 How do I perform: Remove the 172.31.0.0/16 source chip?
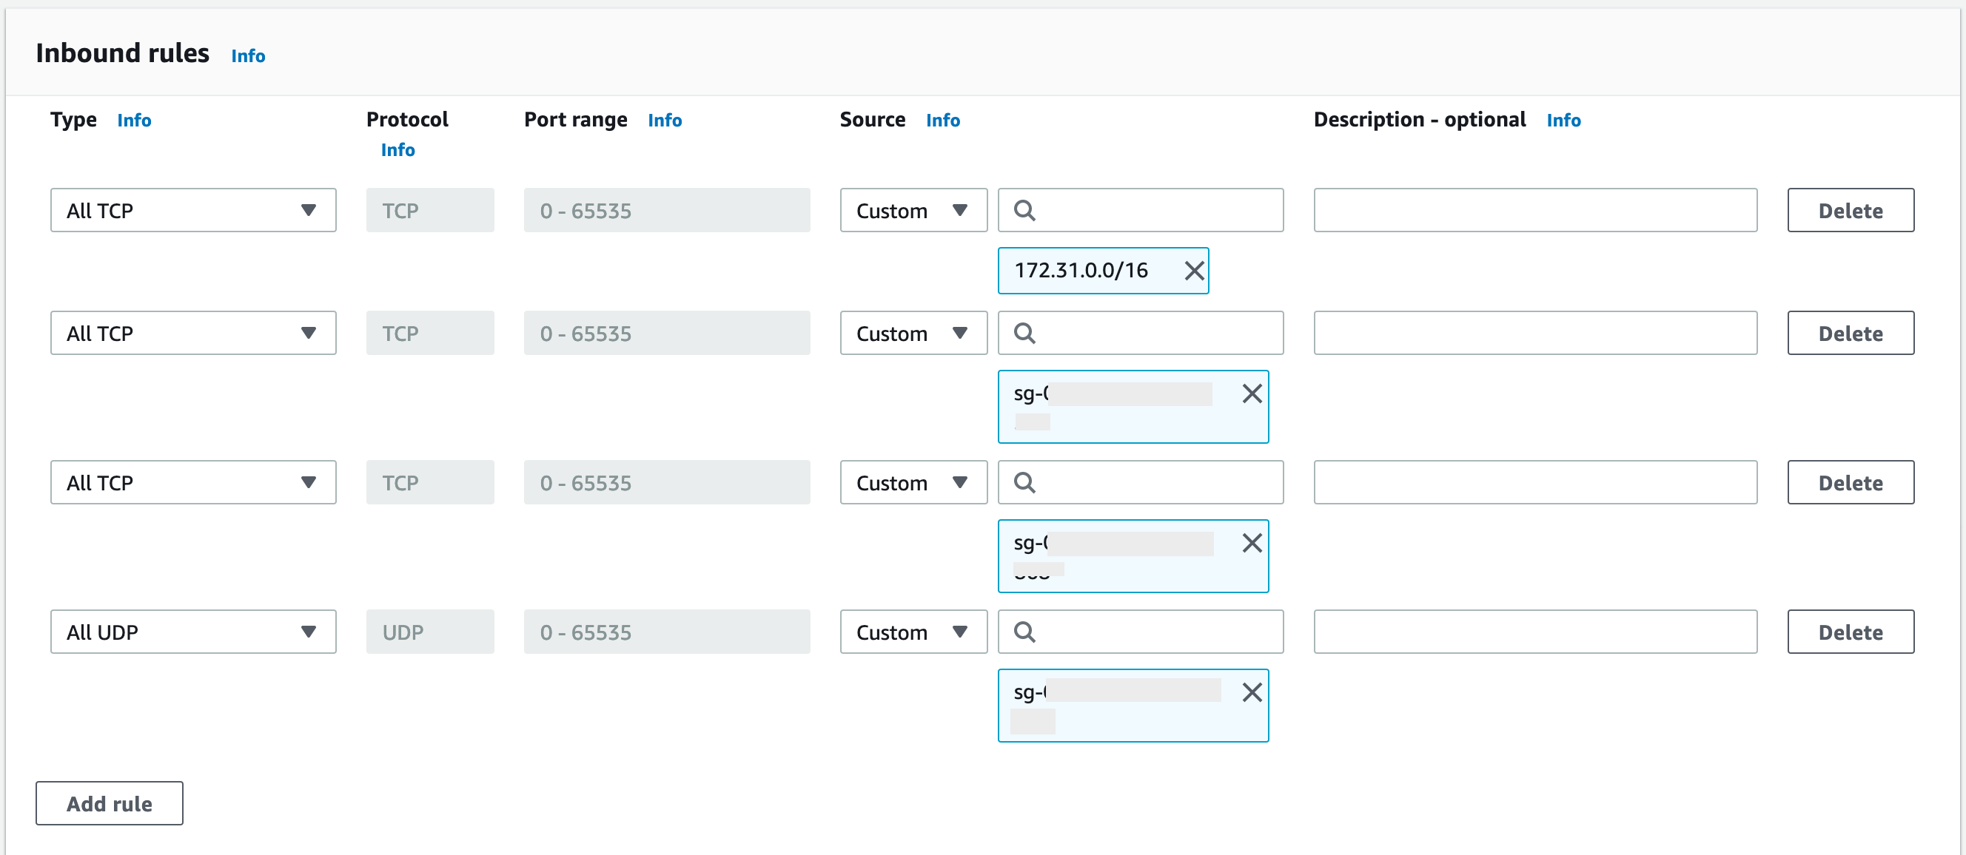pyautogui.click(x=1194, y=271)
